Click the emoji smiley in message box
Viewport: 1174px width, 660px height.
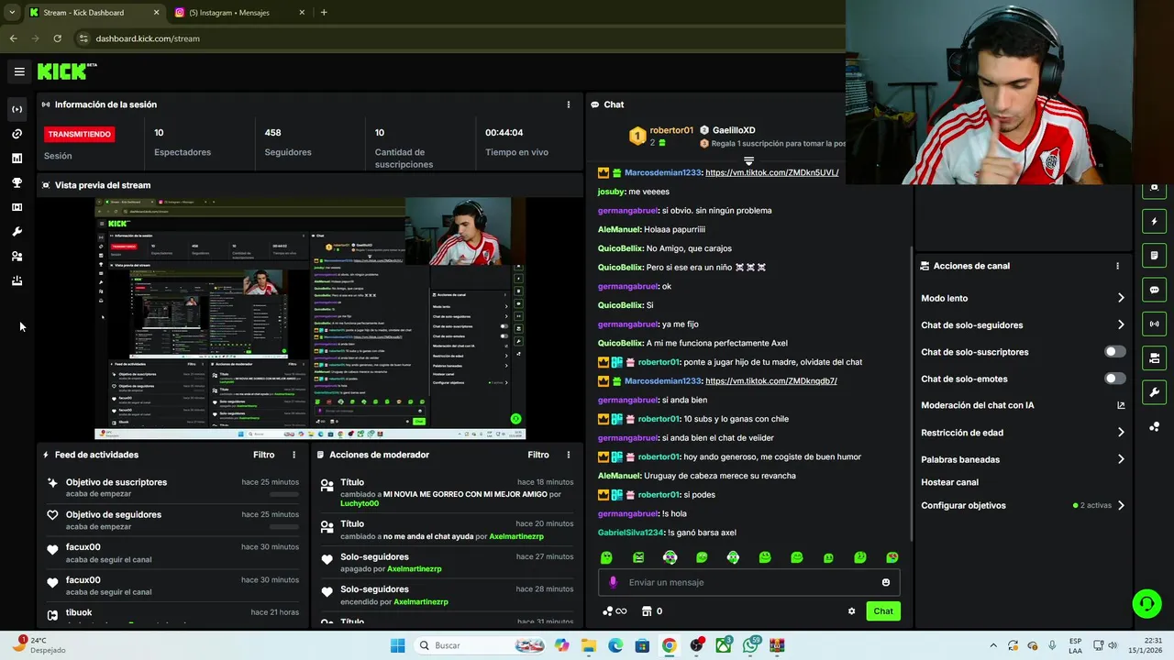[x=885, y=582]
